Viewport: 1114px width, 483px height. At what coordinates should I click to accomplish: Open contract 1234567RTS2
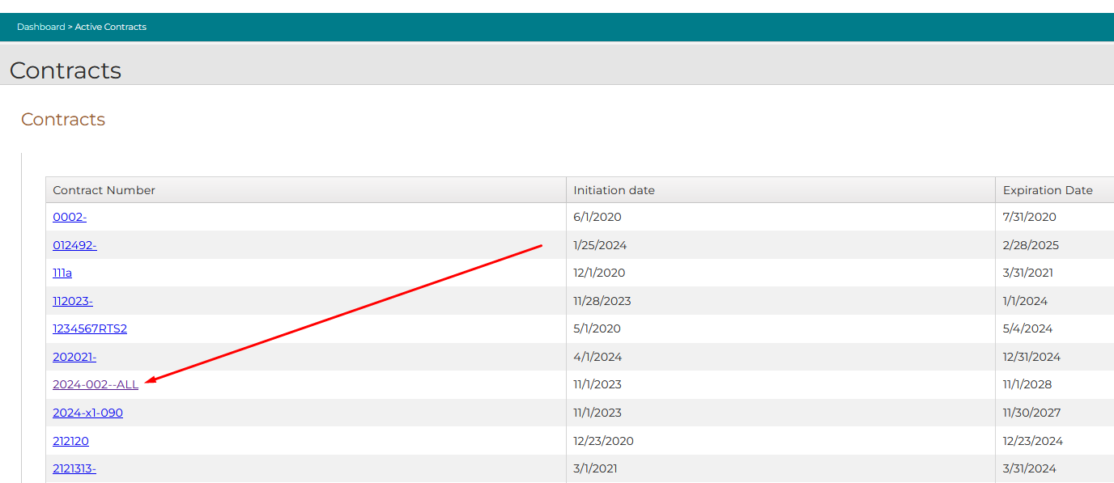click(x=90, y=328)
